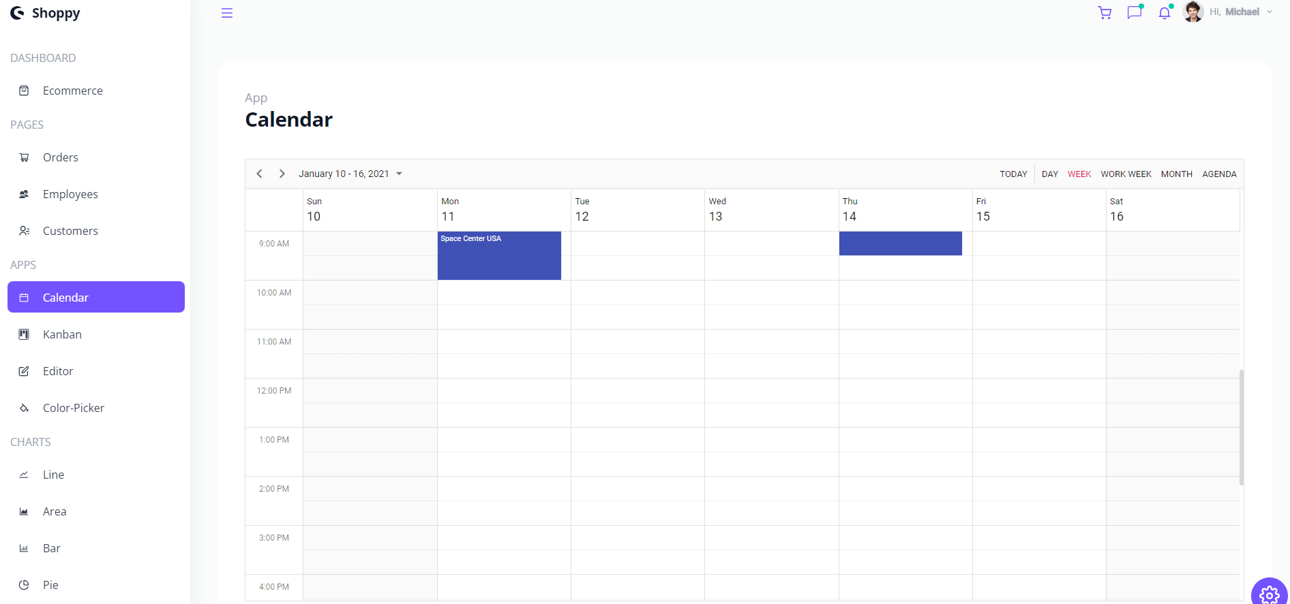Switch to Week view

[1079, 174]
